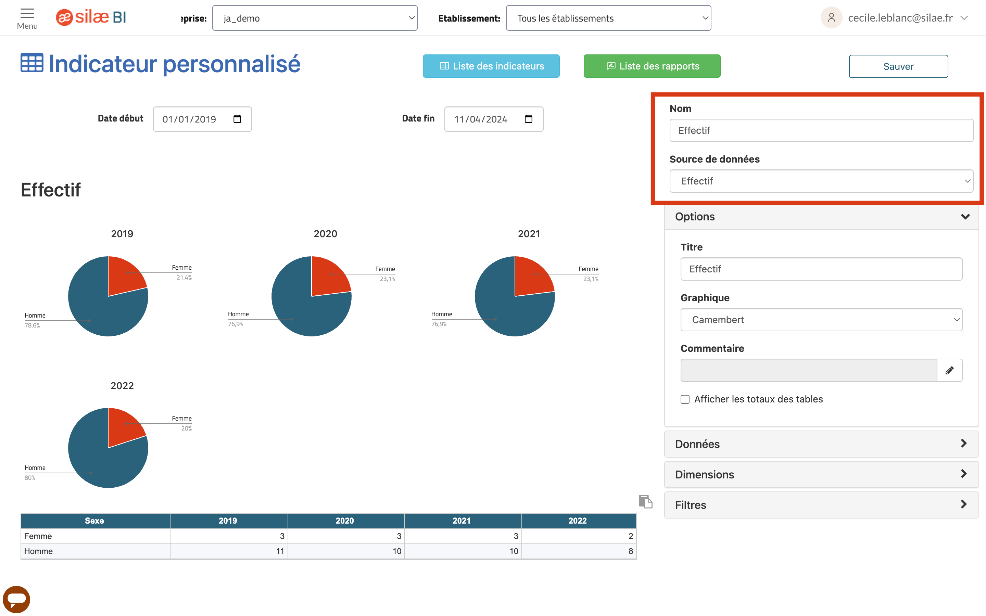Click the Femme 21,4% label on 2019 pie

click(182, 272)
